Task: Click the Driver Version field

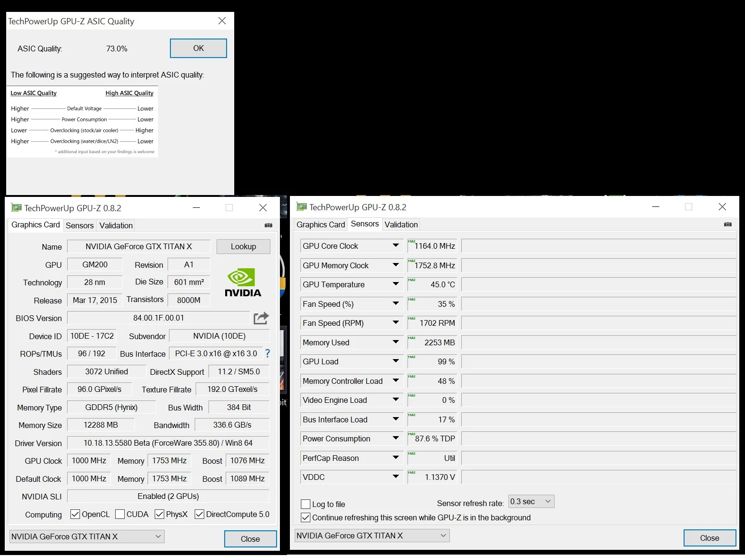Action: [x=168, y=443]
